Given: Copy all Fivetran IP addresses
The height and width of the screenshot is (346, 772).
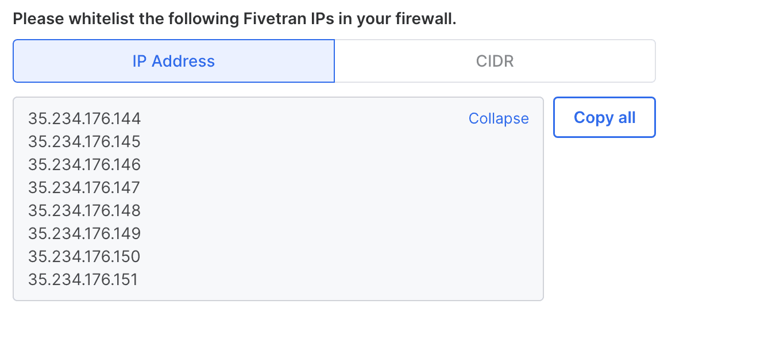Looking at the screenshot, I should click(604, 117).
